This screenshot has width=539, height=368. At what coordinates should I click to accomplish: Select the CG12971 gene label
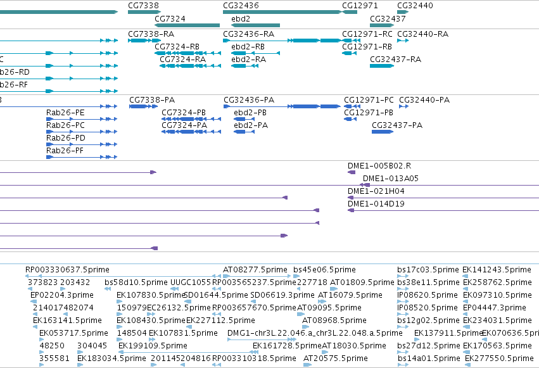[x=360, y=6]
